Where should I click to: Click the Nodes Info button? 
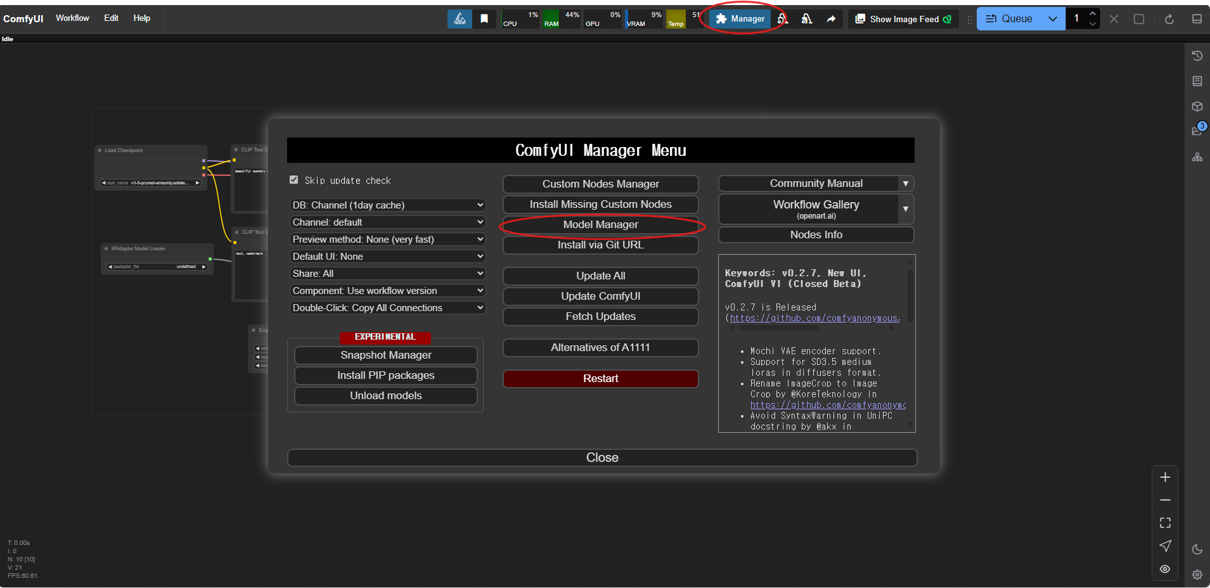click(x=816, y=234)
